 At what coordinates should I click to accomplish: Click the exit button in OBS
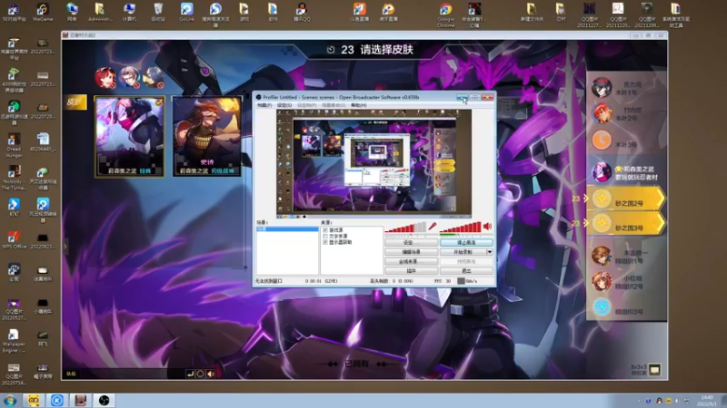pos(466,271)
